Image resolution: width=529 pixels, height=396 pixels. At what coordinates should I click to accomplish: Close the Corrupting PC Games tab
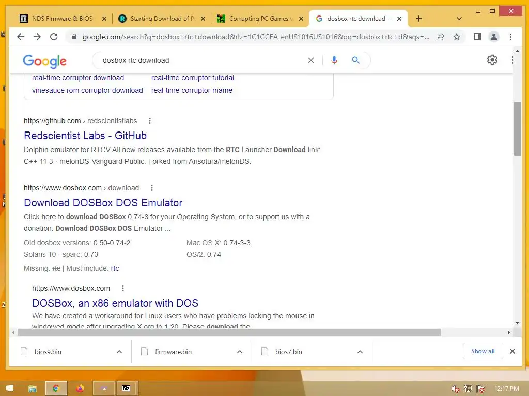tap(301, 19)
